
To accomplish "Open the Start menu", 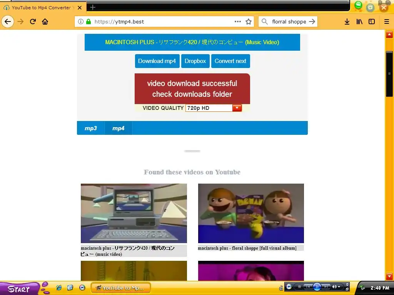I will tap(19, 289).
